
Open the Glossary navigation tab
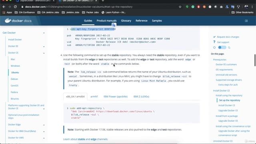tap(126, 20)
